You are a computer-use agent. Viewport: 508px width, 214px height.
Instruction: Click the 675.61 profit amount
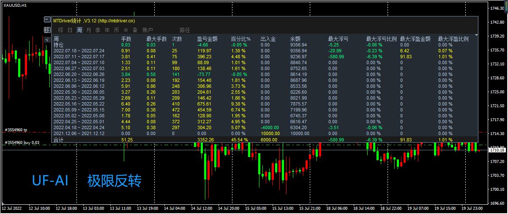pos(205,103)
